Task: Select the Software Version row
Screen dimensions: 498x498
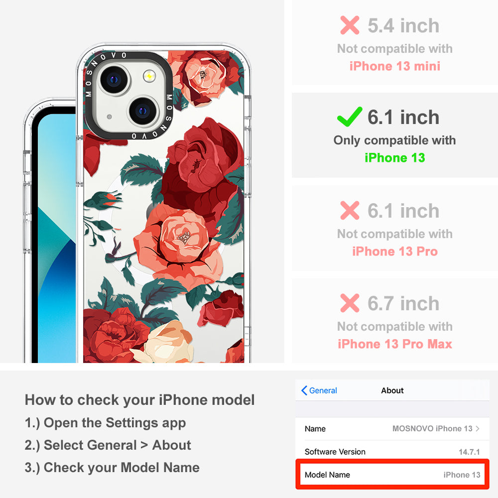Action: [x=392, y=451]
